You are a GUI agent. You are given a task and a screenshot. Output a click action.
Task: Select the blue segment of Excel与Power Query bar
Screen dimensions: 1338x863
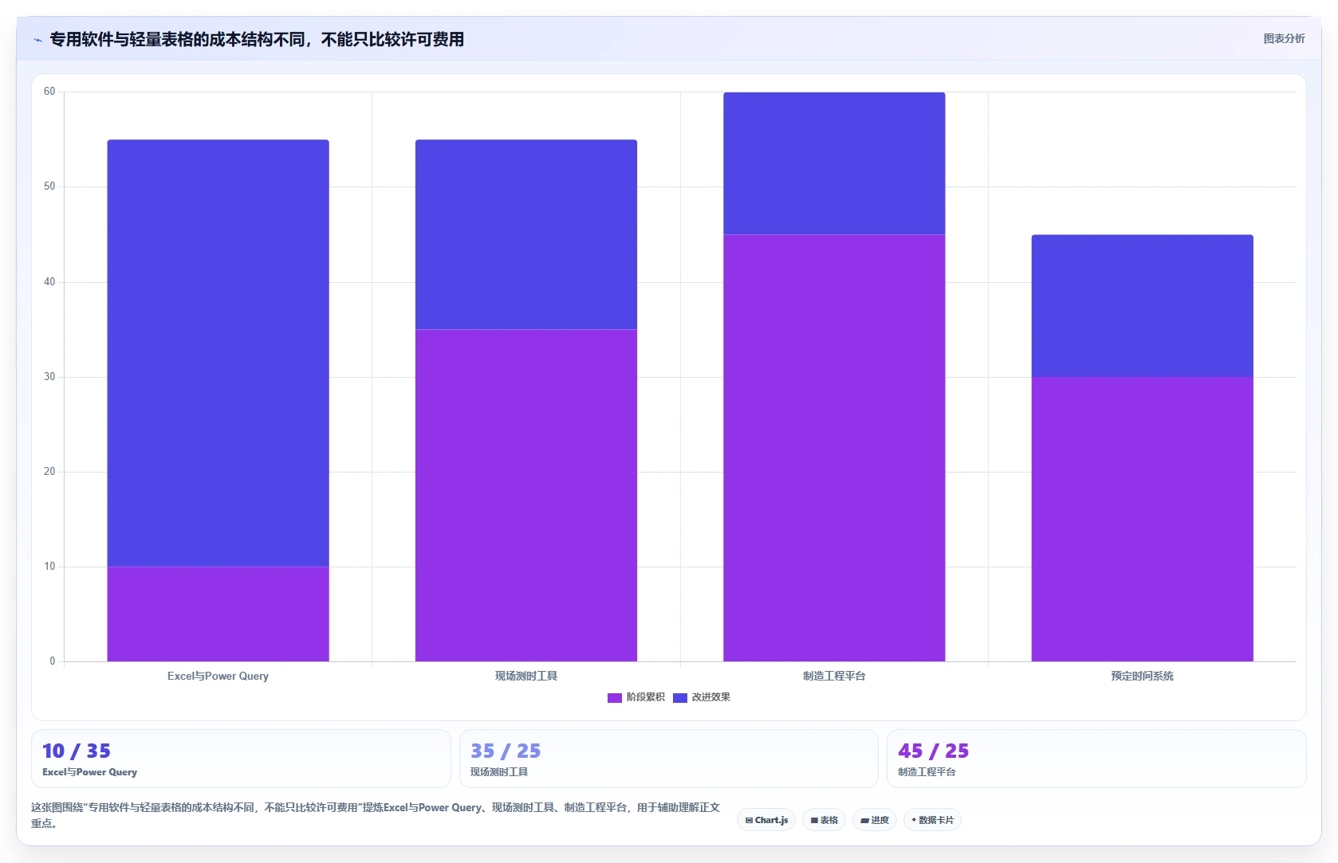218,353
